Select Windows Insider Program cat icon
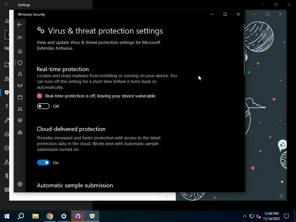296x222 pixels. 7,190
